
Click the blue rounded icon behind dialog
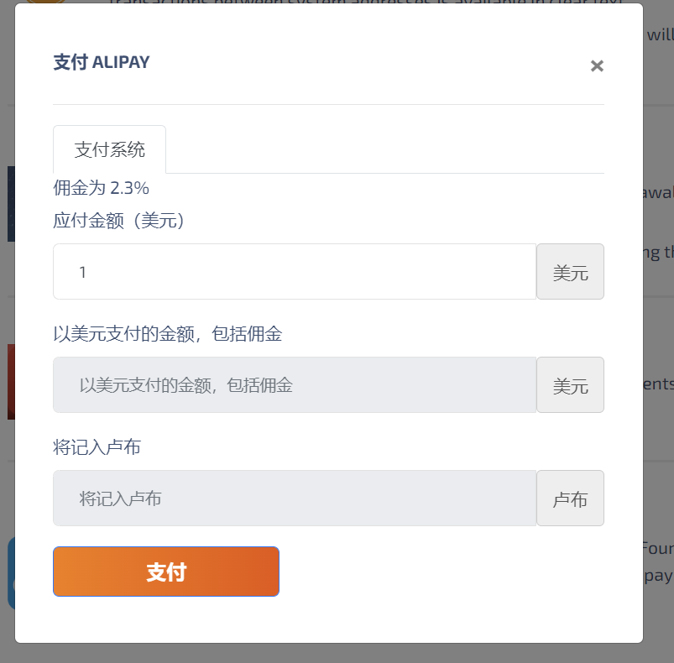click(11, 572)
